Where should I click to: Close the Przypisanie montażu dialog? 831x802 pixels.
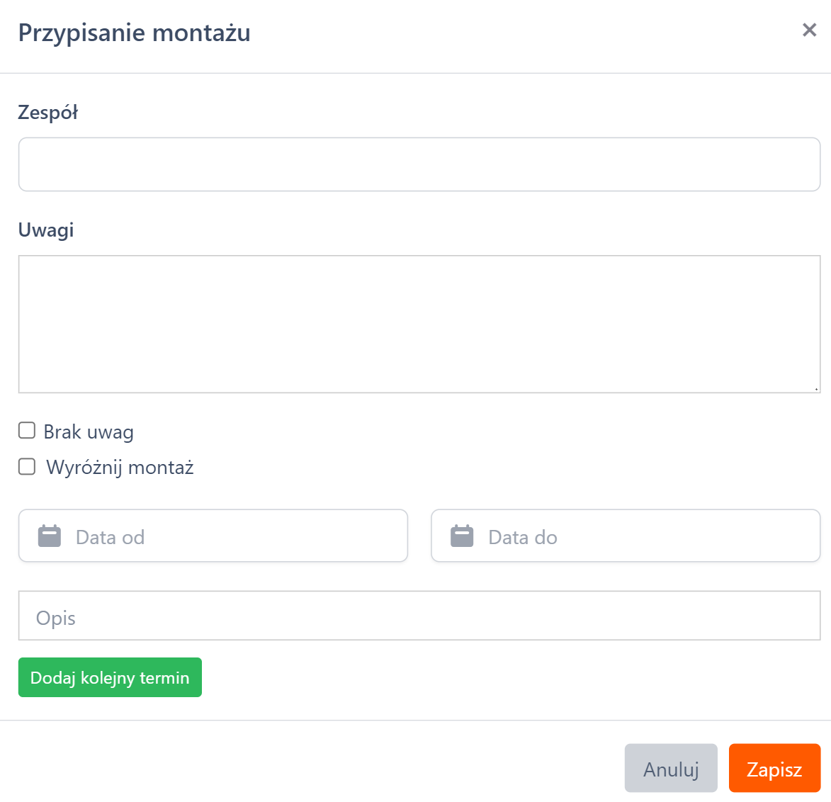[x=809, y=30]
